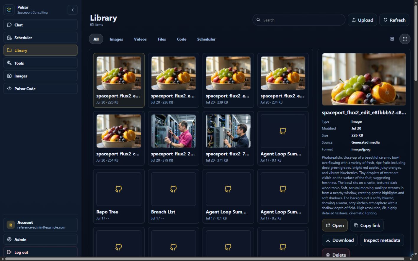Click the Account avatar letter R
418x261 pixels.
pos(11,225)
